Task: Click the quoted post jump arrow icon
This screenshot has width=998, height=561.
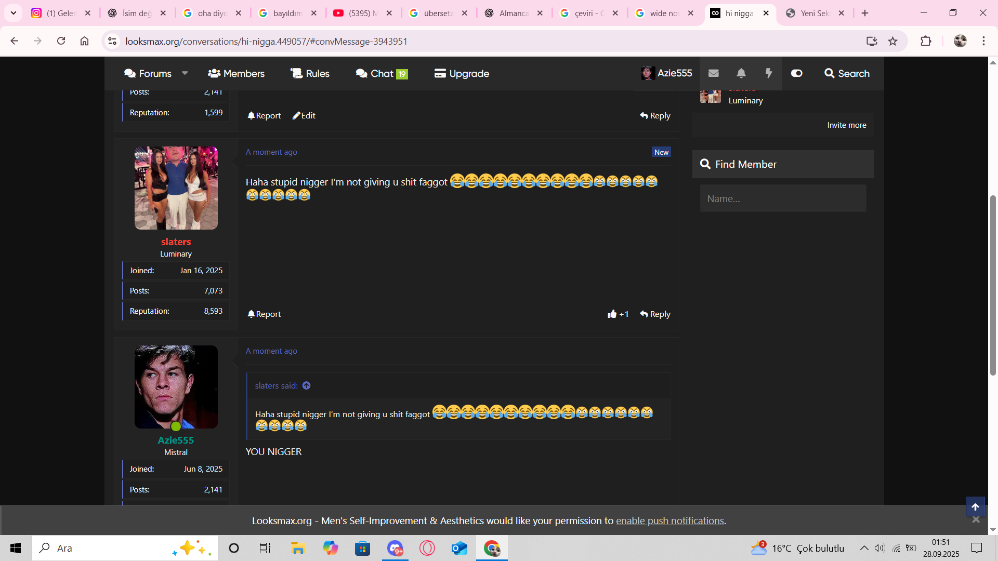Action: 306,385
